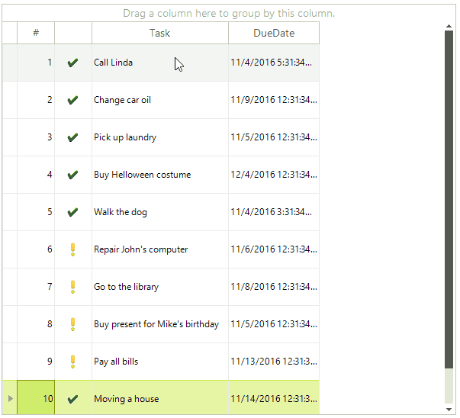Click the vertical scrollbar thumb
460x418 pixels.
click(449, 200)
